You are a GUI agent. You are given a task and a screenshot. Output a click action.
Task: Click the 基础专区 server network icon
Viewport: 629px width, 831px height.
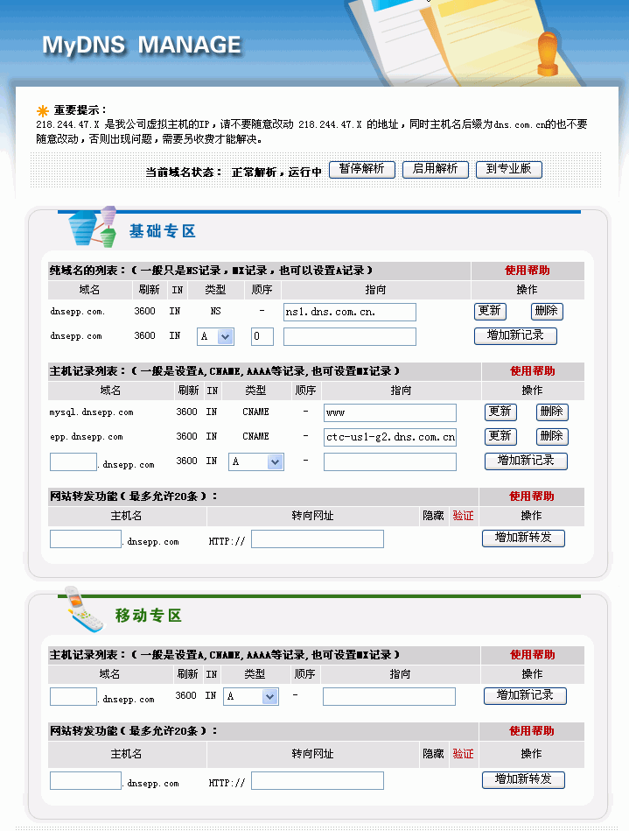pyautogui.click(x=93, y=227)
